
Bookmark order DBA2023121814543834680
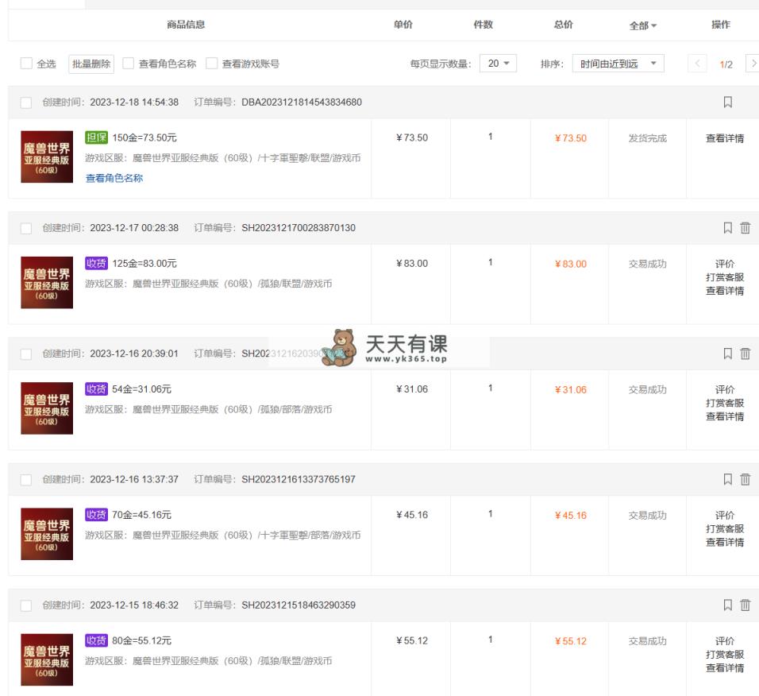pos(727,102)
